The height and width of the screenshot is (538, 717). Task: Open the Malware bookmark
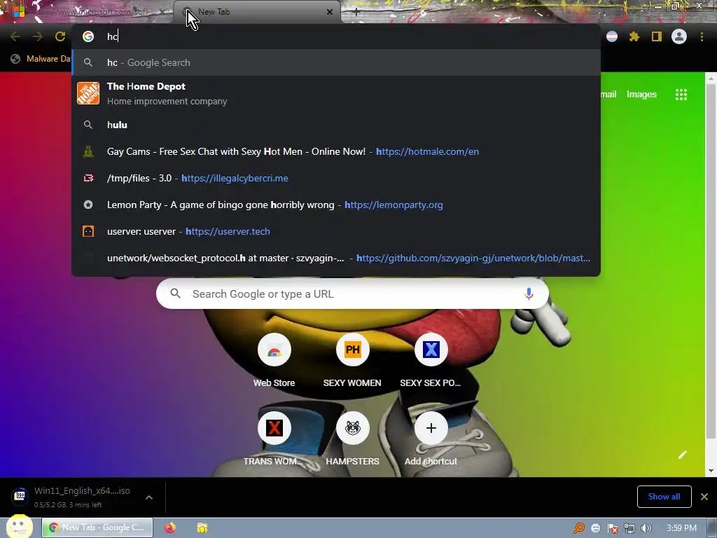click(x=41, y=59)
